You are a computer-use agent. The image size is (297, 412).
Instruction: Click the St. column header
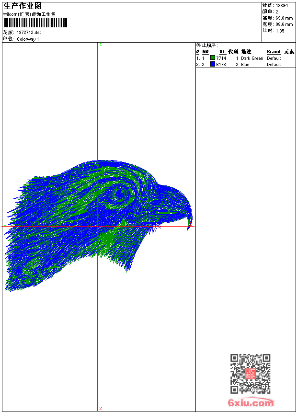tap(222, 52)
